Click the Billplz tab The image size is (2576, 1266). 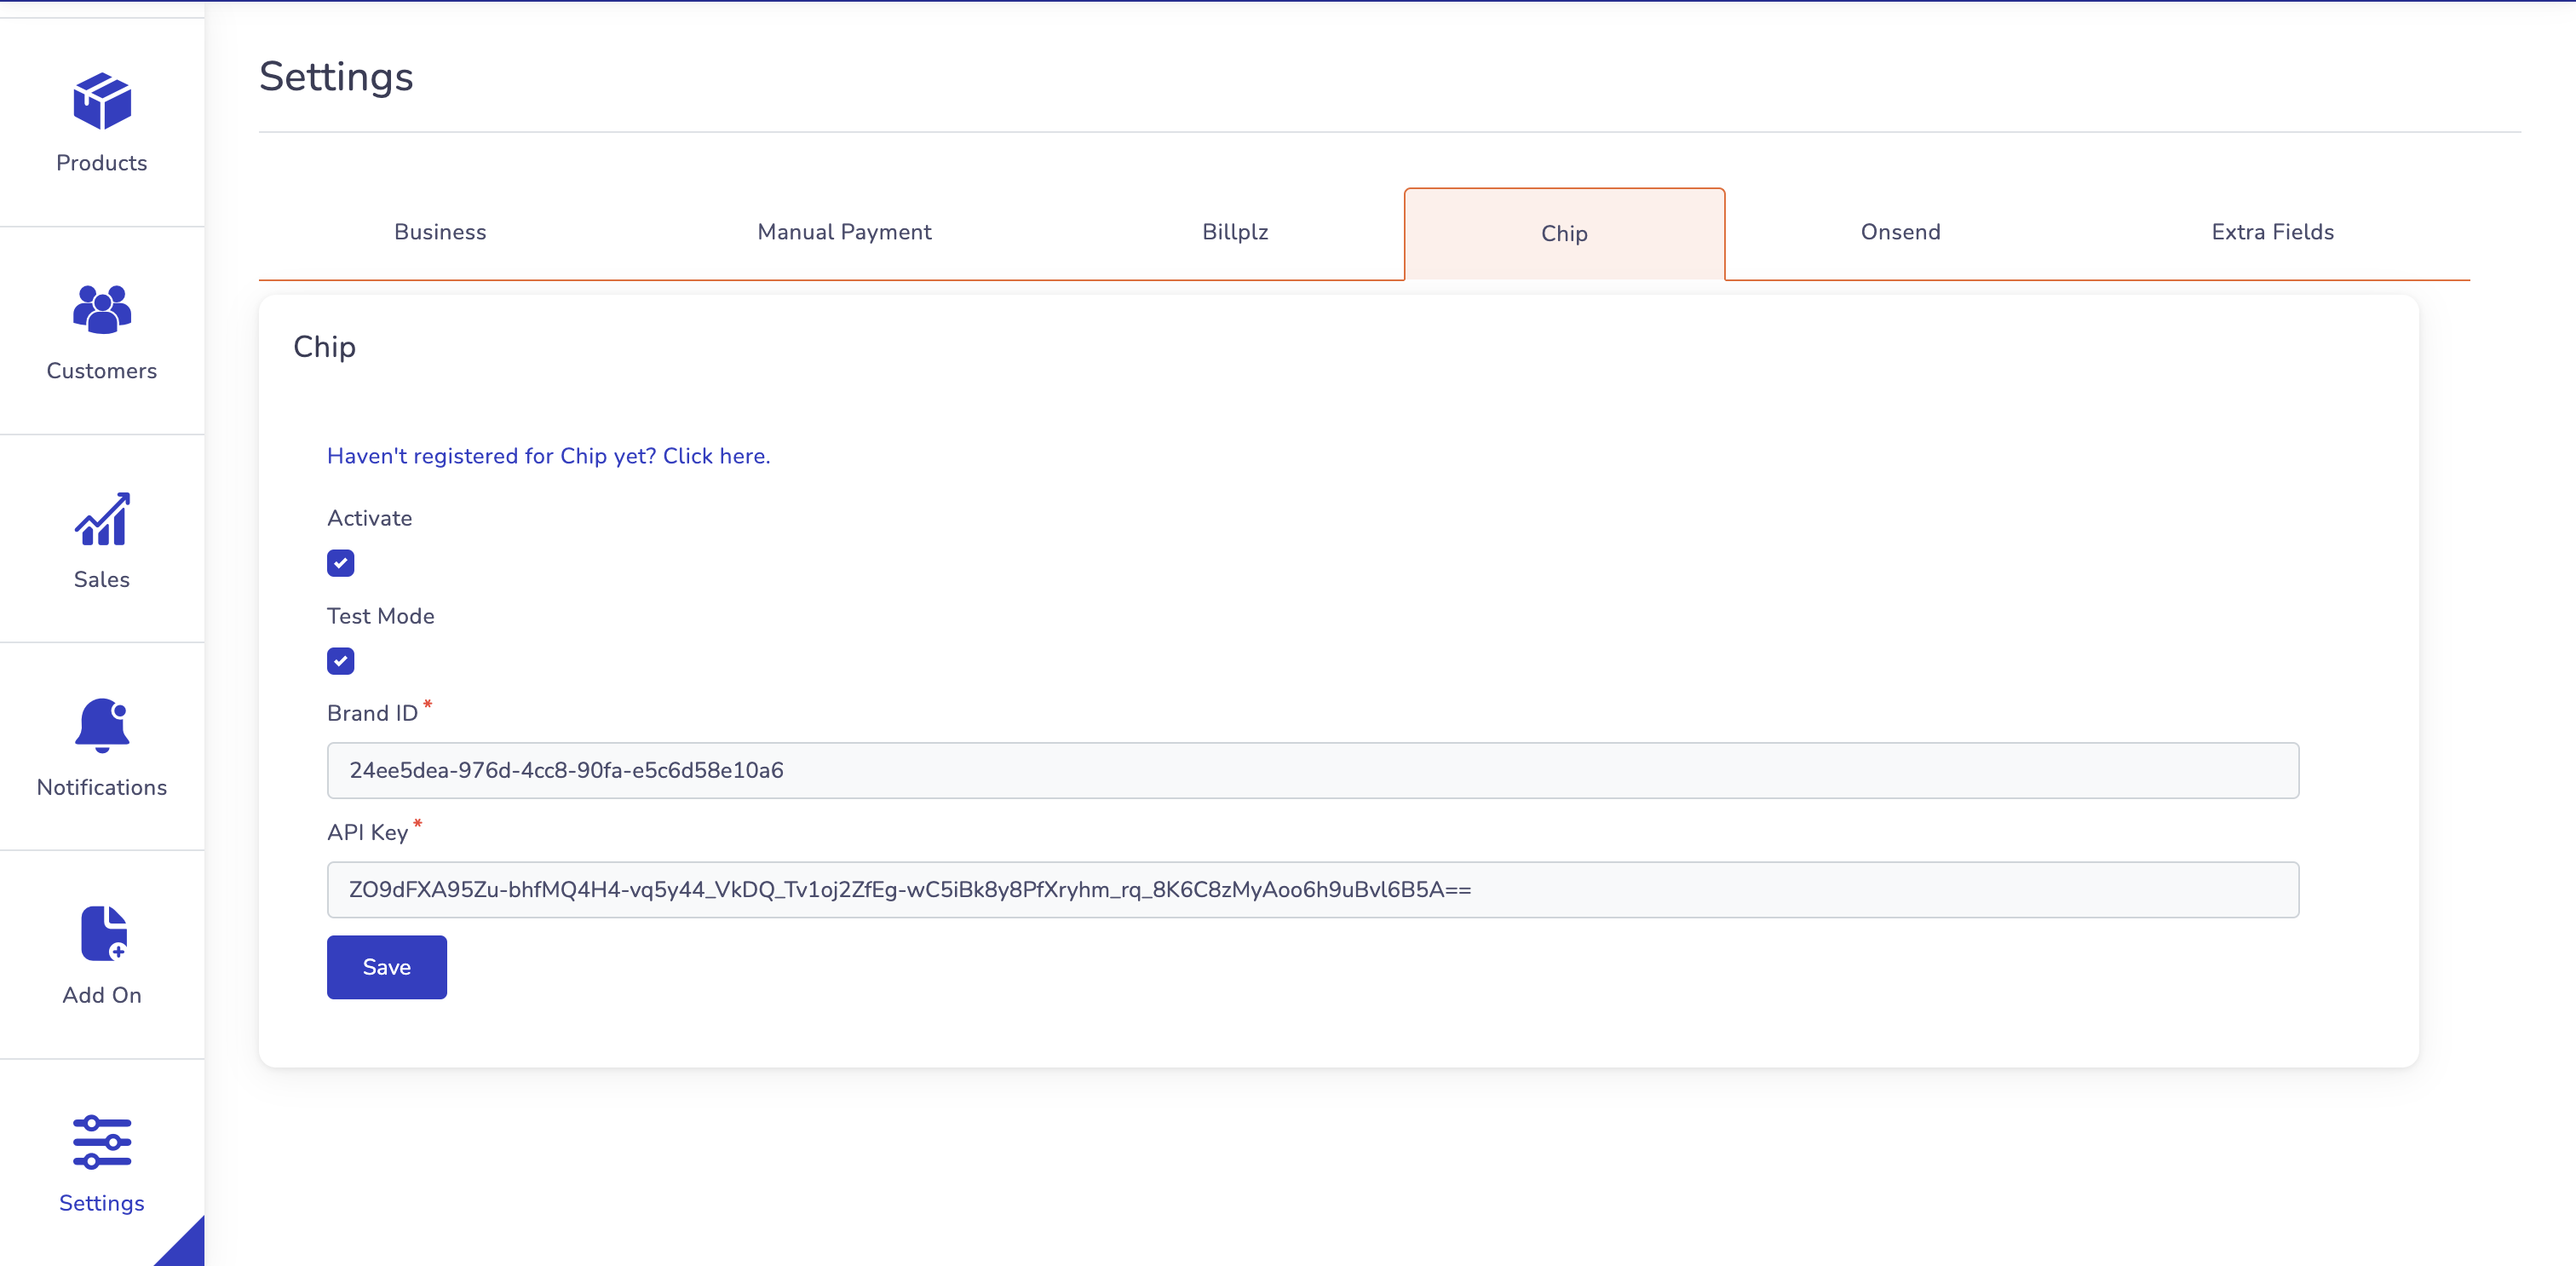tap(1237, 232)
